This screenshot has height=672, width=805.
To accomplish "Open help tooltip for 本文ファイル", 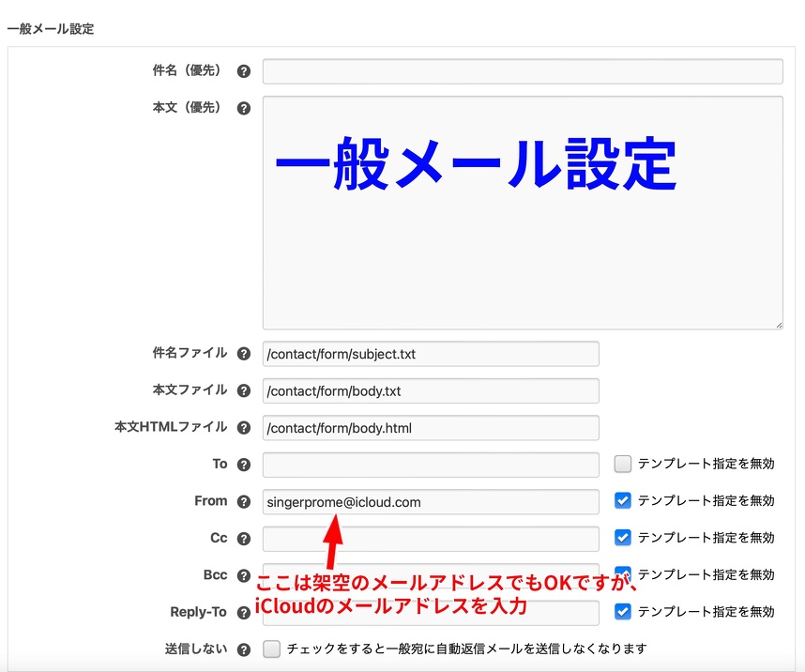I will tap(244, 390).
